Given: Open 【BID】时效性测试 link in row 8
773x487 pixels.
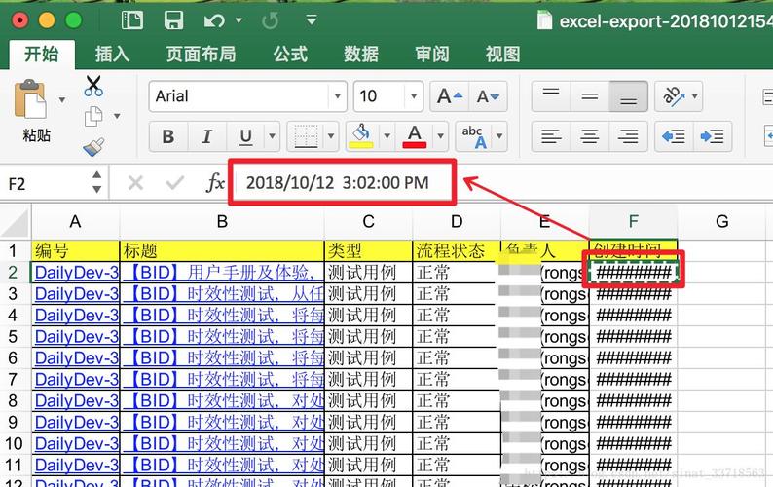Looking at the screenshot, I should (222, 400).
